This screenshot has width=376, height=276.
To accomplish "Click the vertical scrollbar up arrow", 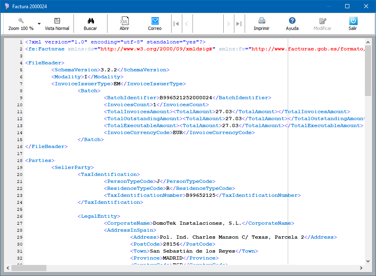I will pos(368,42).
